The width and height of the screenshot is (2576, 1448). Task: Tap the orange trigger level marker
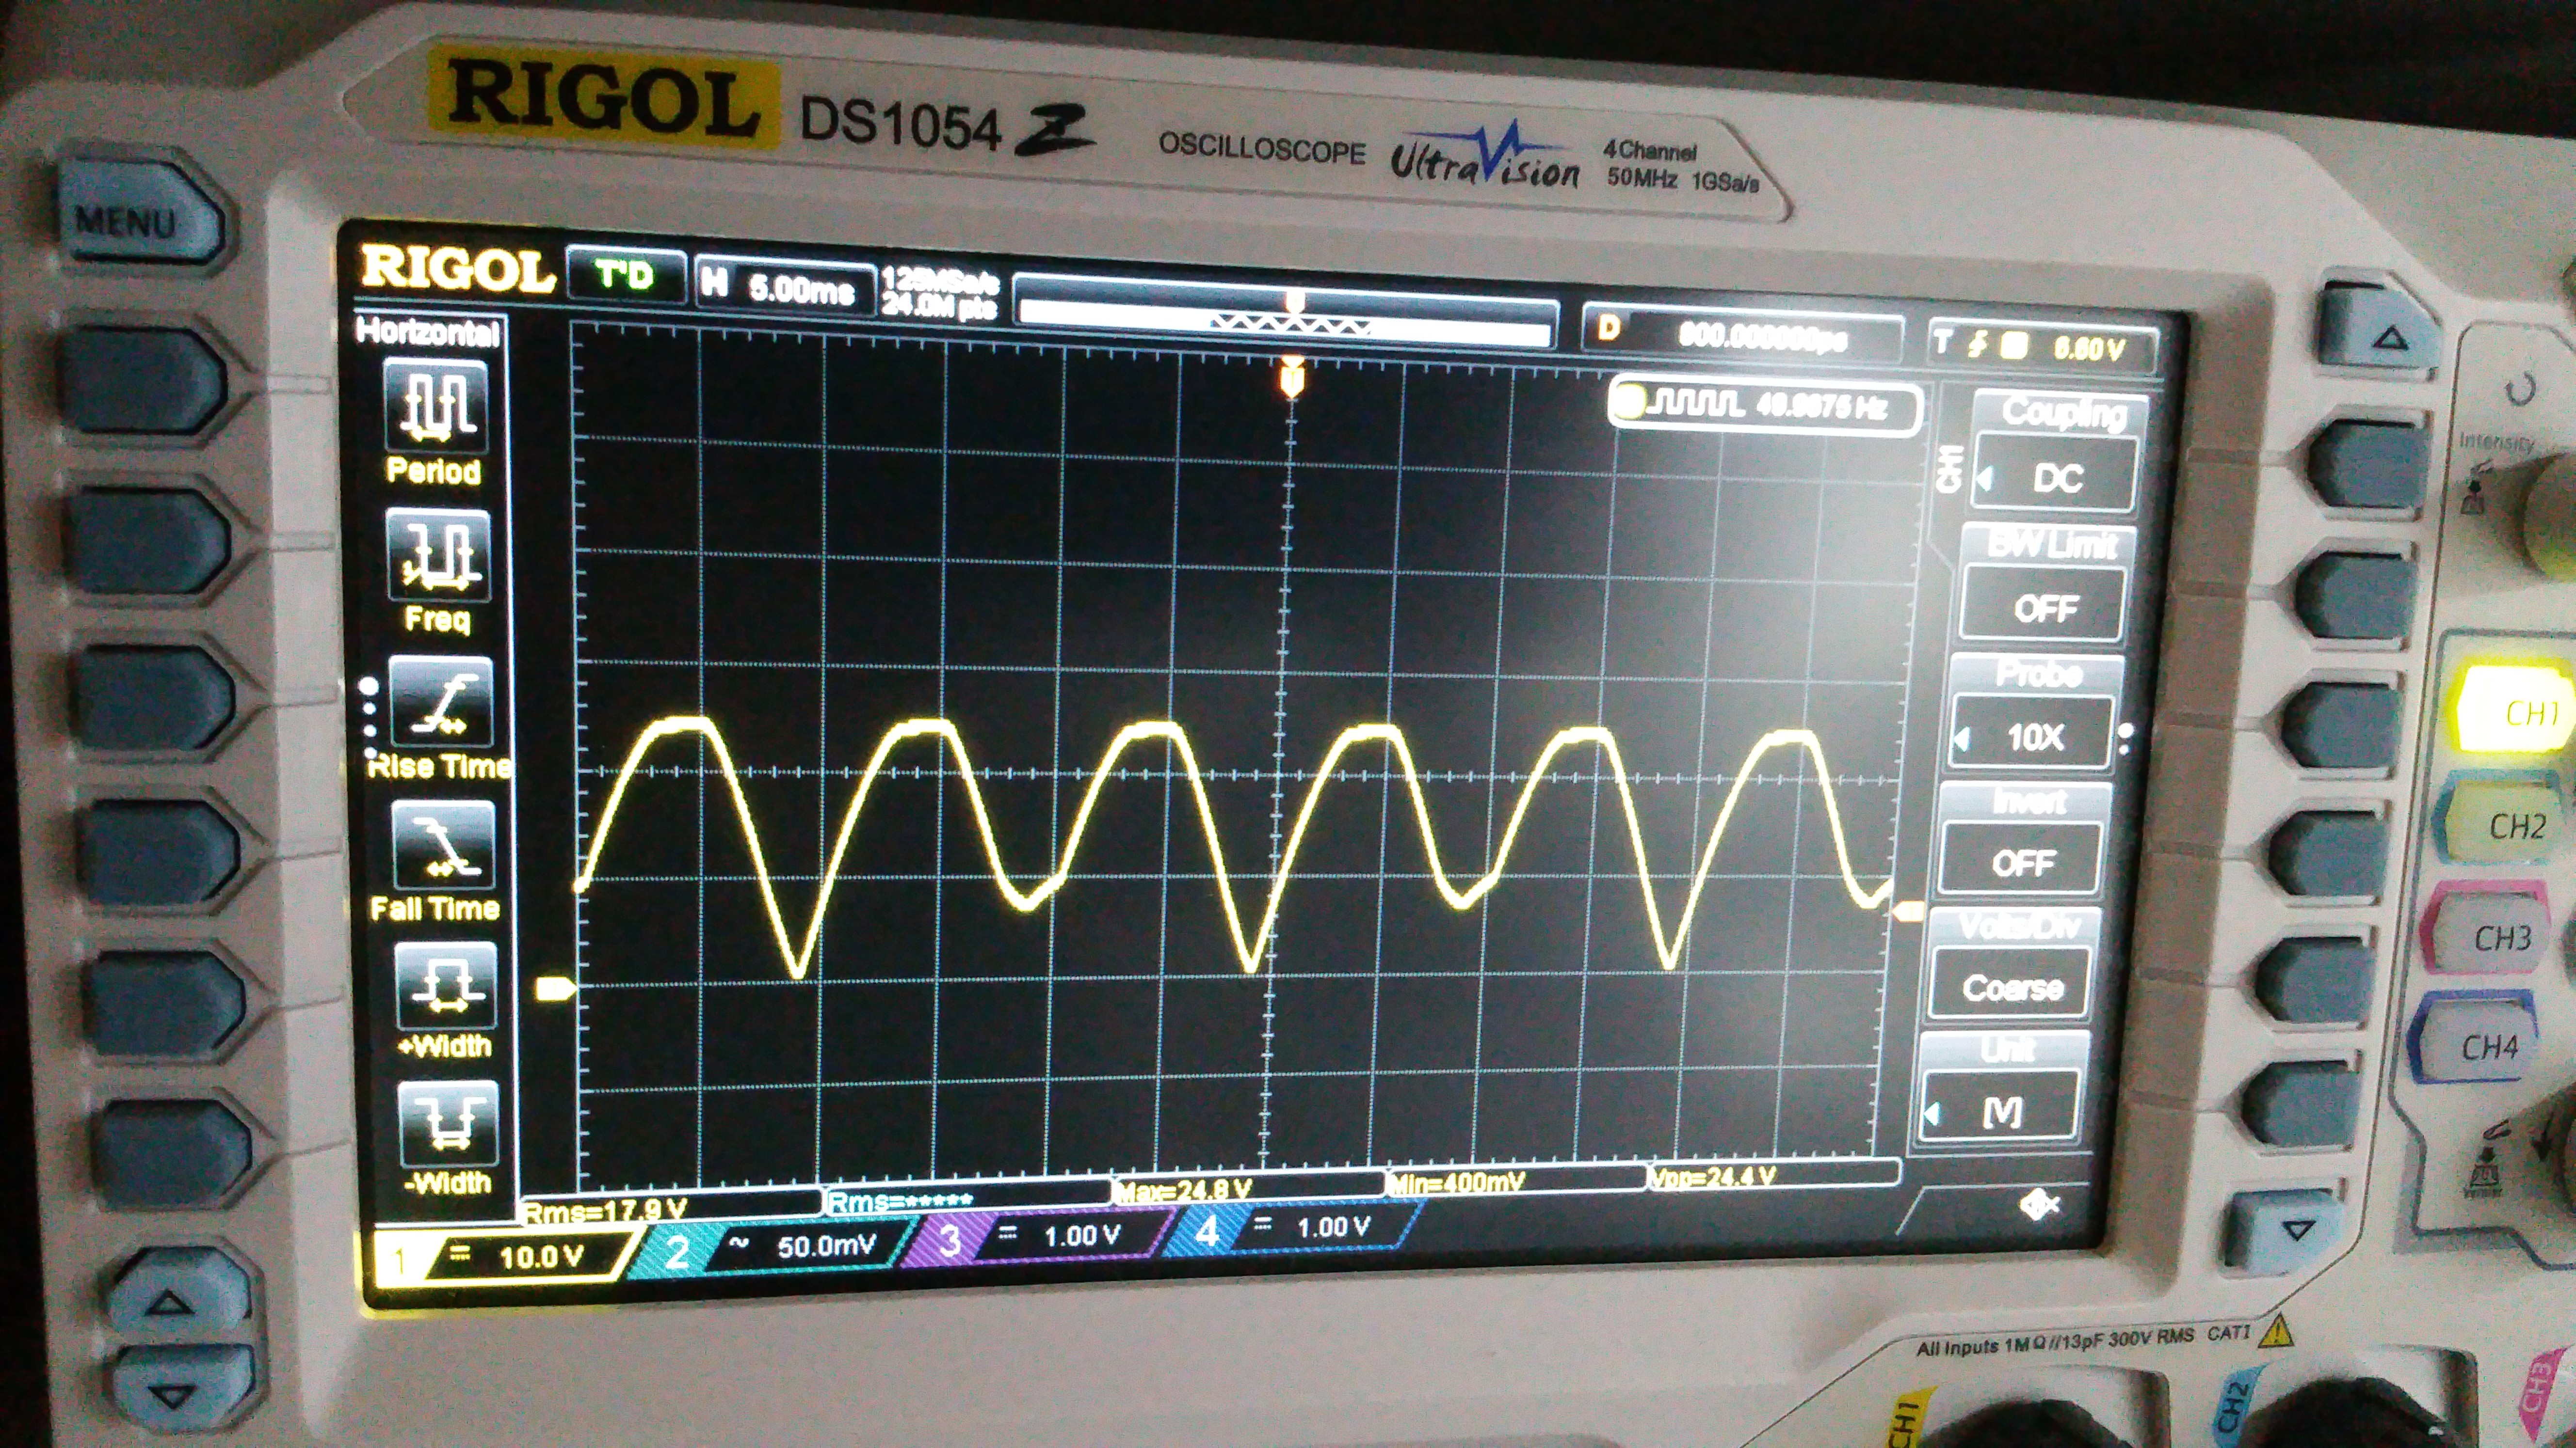pyautogui.click(x=1908, y=912)
